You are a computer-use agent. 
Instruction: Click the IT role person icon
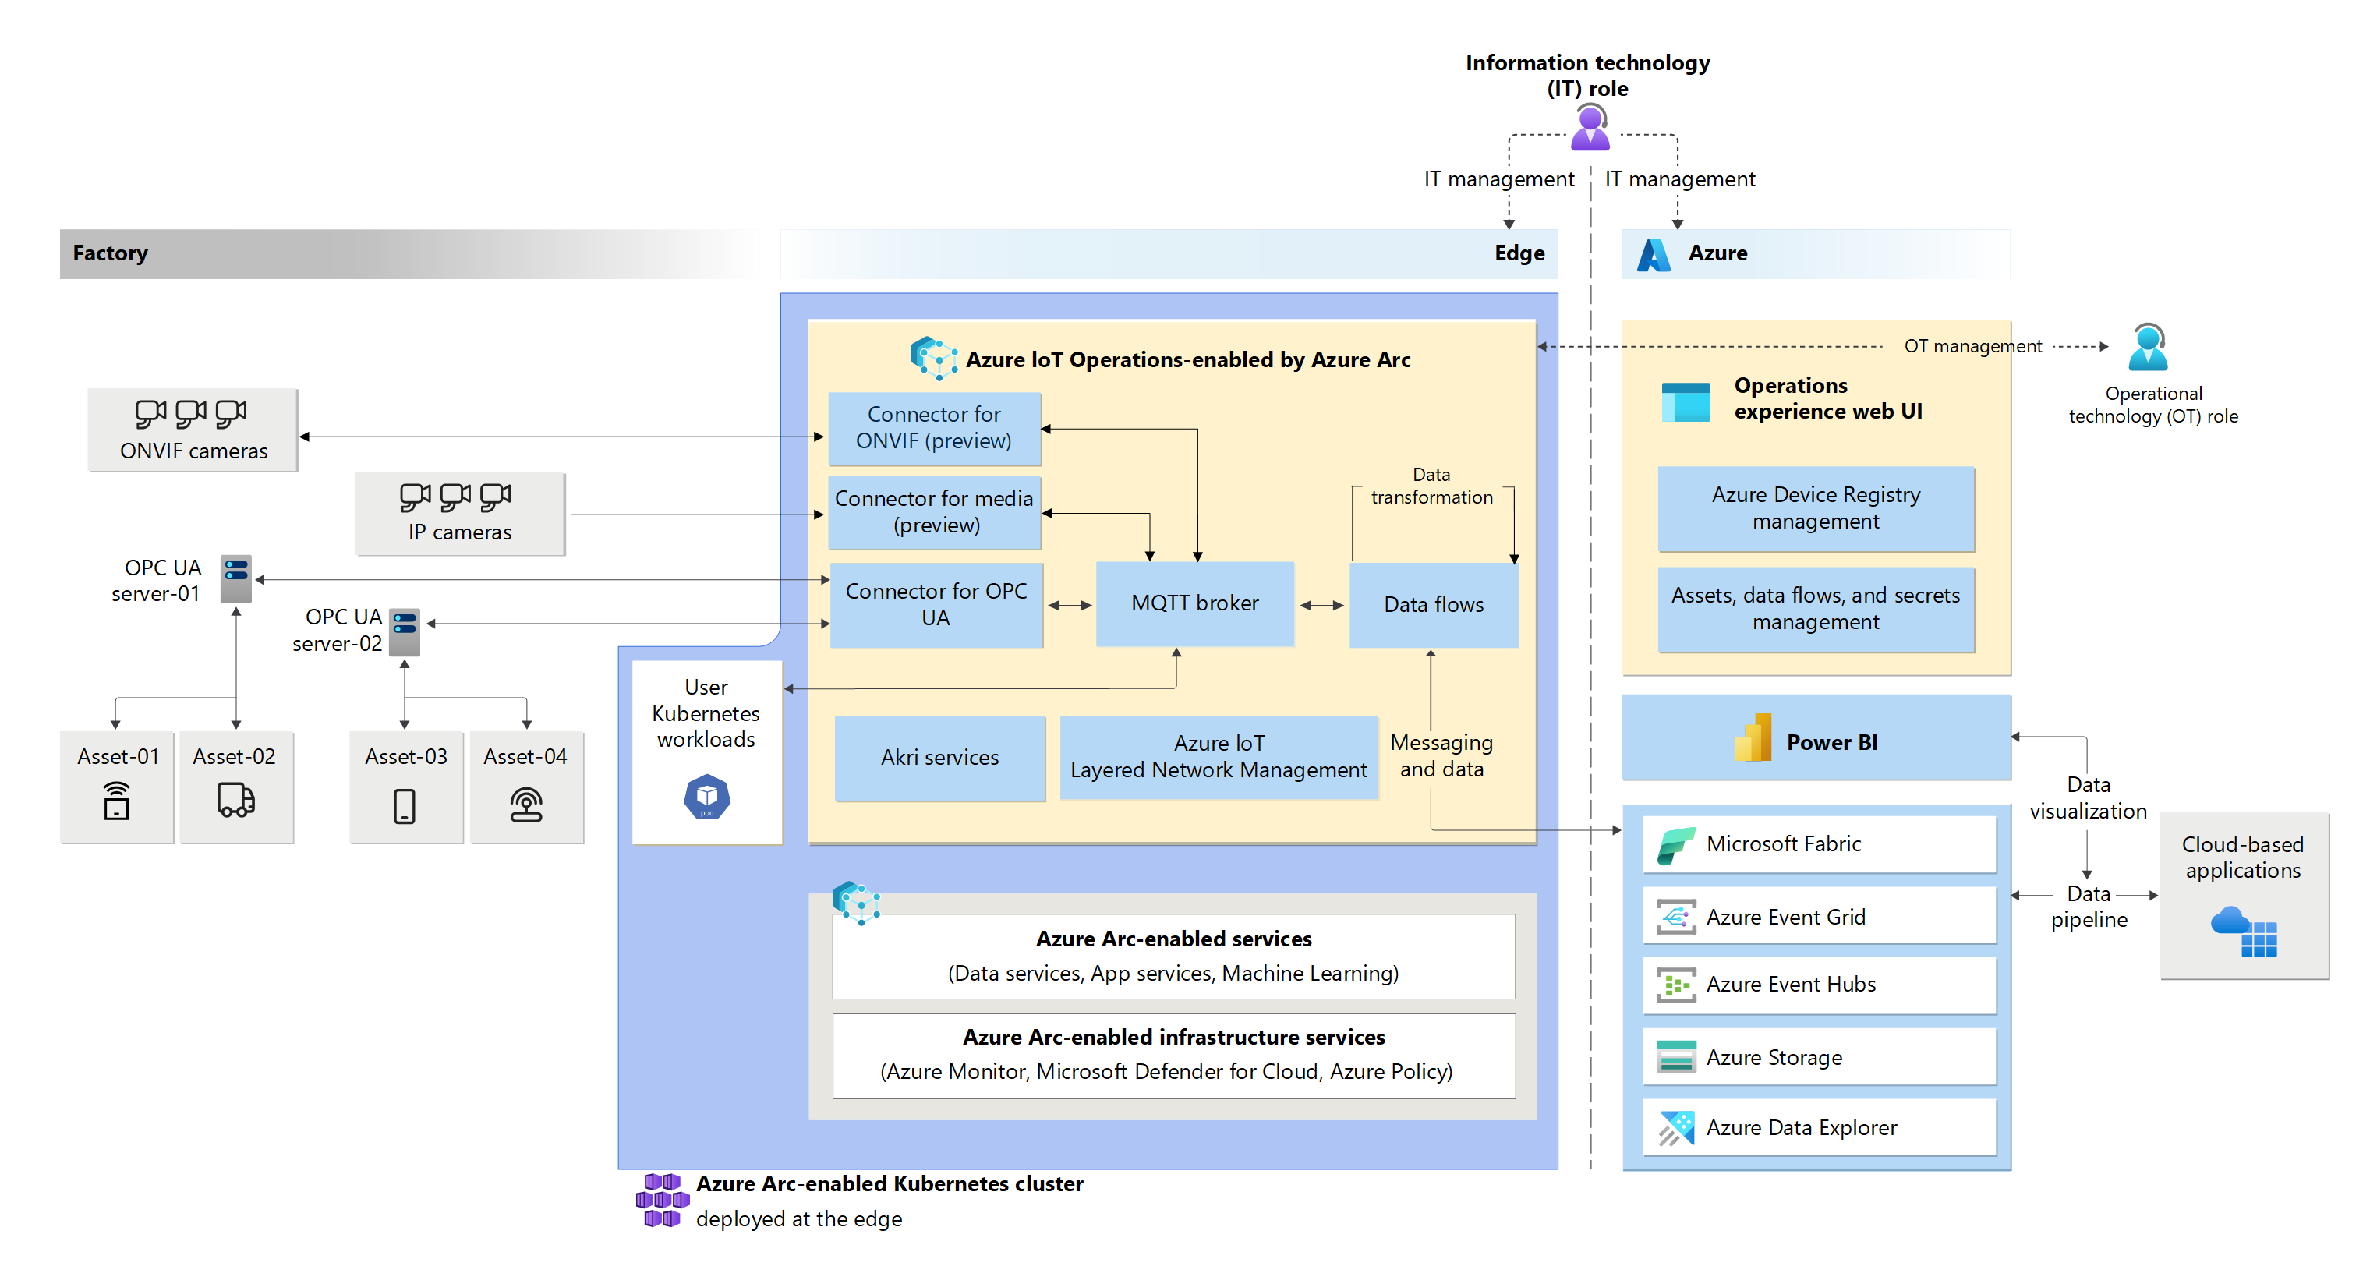click(1590, 128)
